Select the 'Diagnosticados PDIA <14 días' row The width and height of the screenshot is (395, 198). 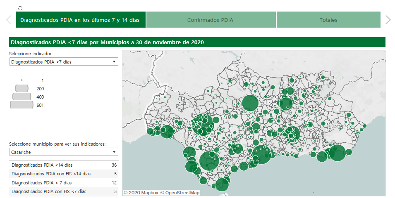(63, 165)
